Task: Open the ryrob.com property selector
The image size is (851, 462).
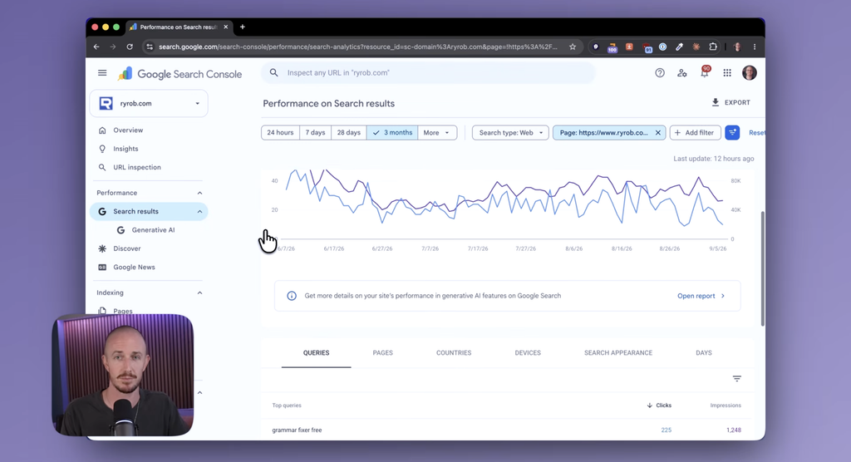Action: [x=149, y=103]
